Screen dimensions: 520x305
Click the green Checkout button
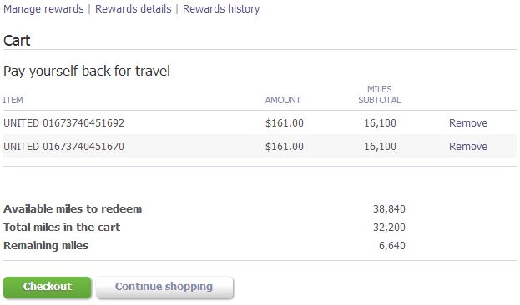(48, 287)
